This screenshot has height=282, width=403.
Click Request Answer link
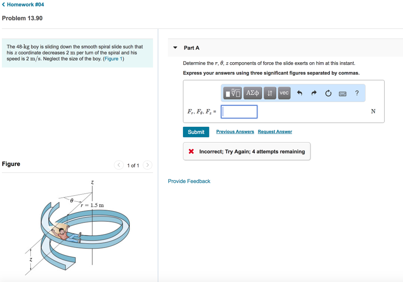click(275, 132)
